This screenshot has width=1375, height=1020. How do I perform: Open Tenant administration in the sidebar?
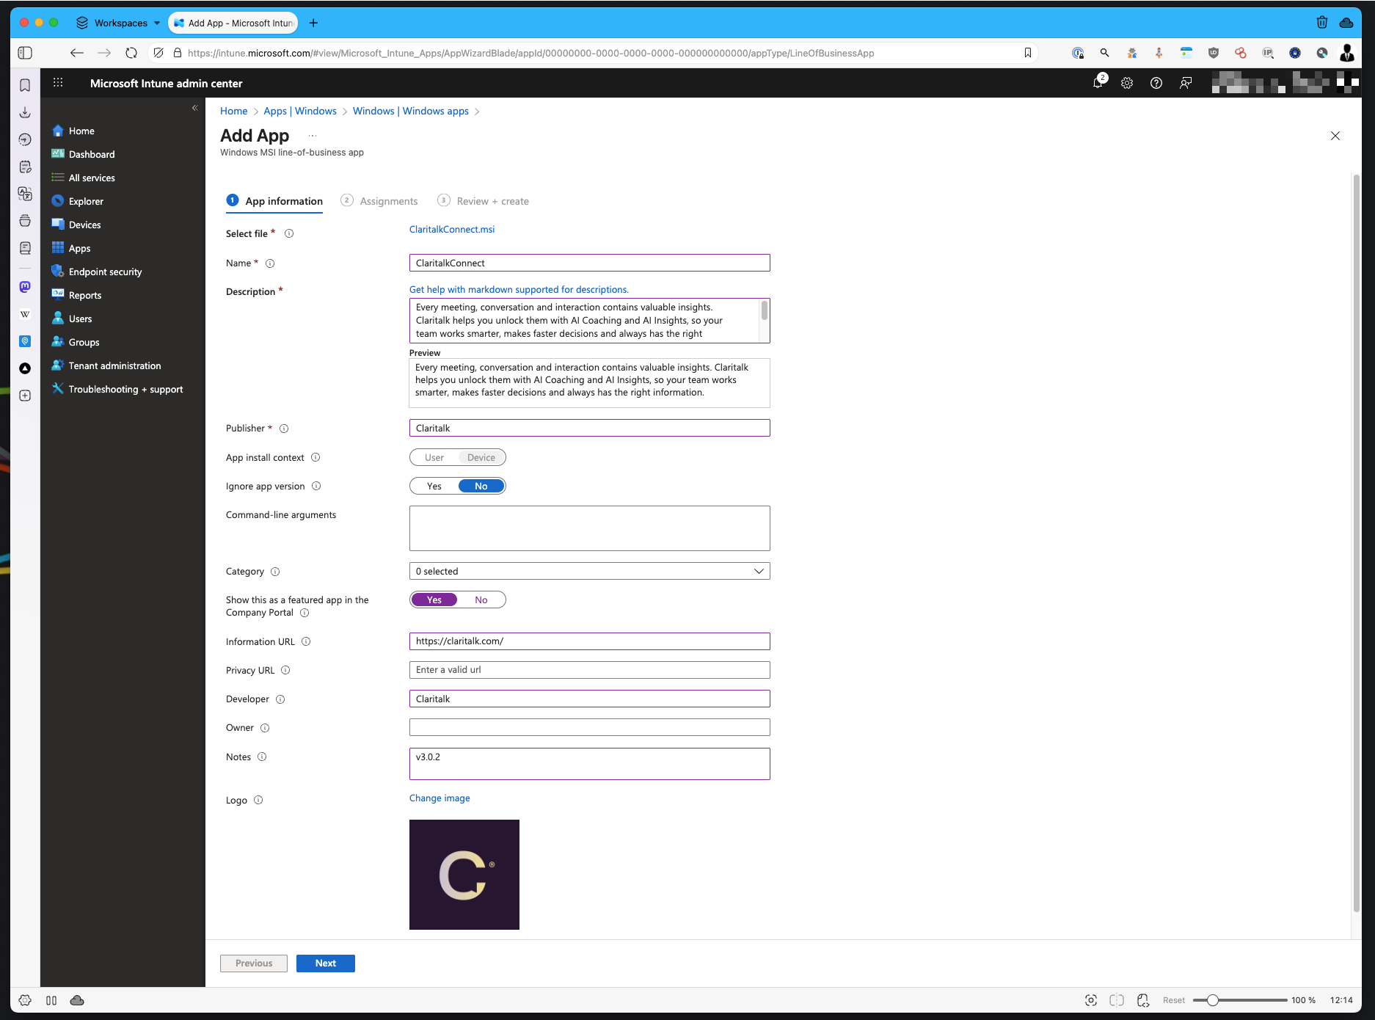click(x=114, y=365)
